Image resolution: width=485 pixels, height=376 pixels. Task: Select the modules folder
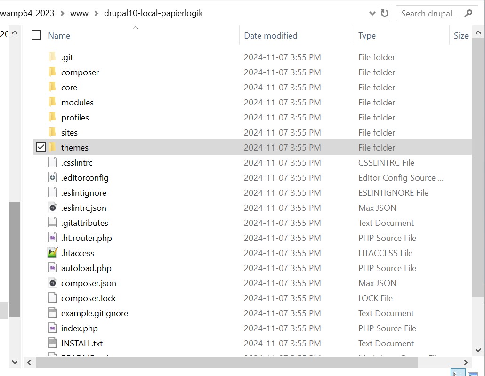click(x=77, y=102)
